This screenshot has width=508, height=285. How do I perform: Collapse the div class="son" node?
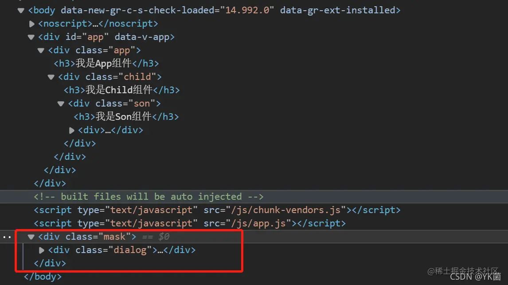(x=61, y=103)
